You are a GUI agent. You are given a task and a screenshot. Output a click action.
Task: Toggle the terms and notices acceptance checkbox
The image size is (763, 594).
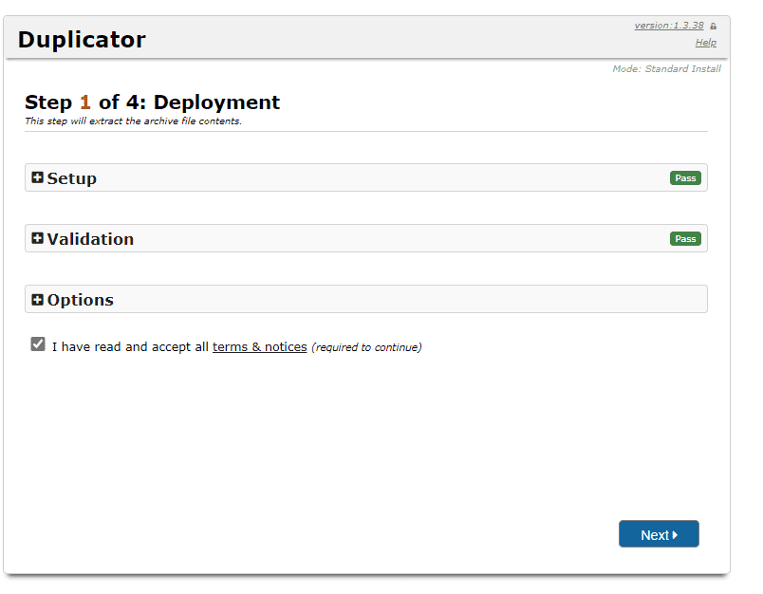pos(37,343)
